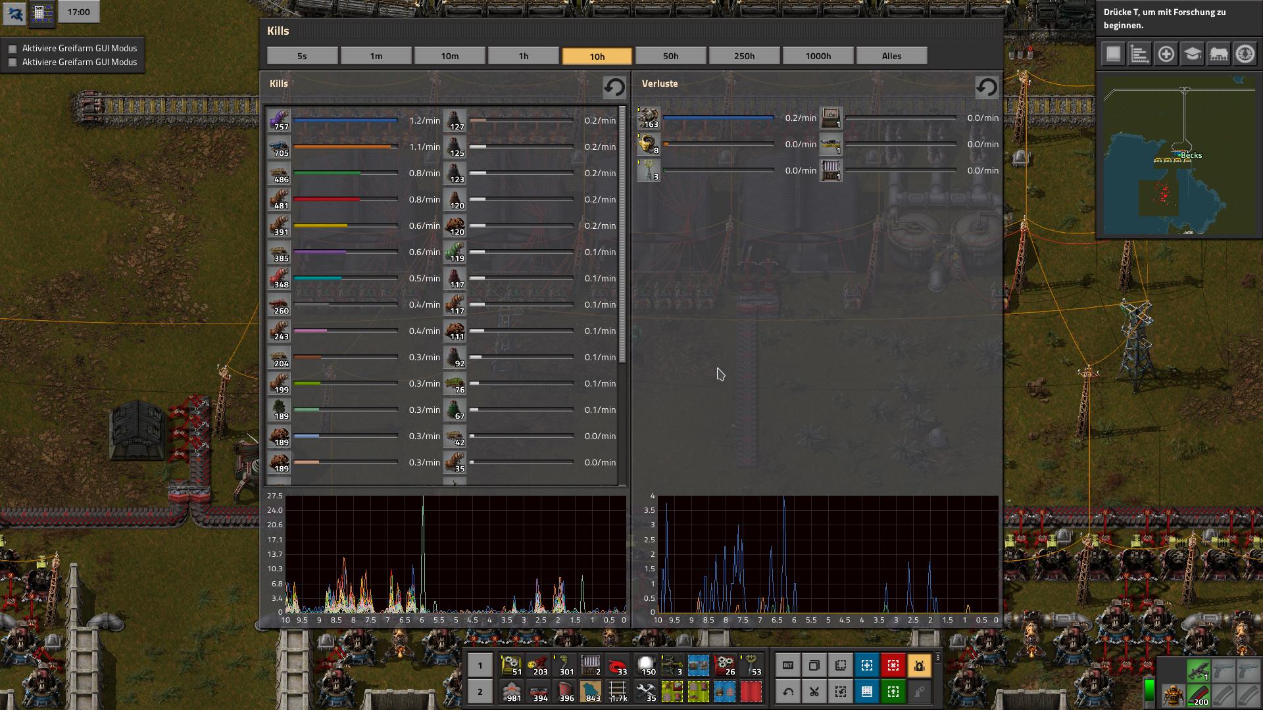Open the shortcut bar options dots
This screenshot has width=1263, height=710.
tap(937, 657)
